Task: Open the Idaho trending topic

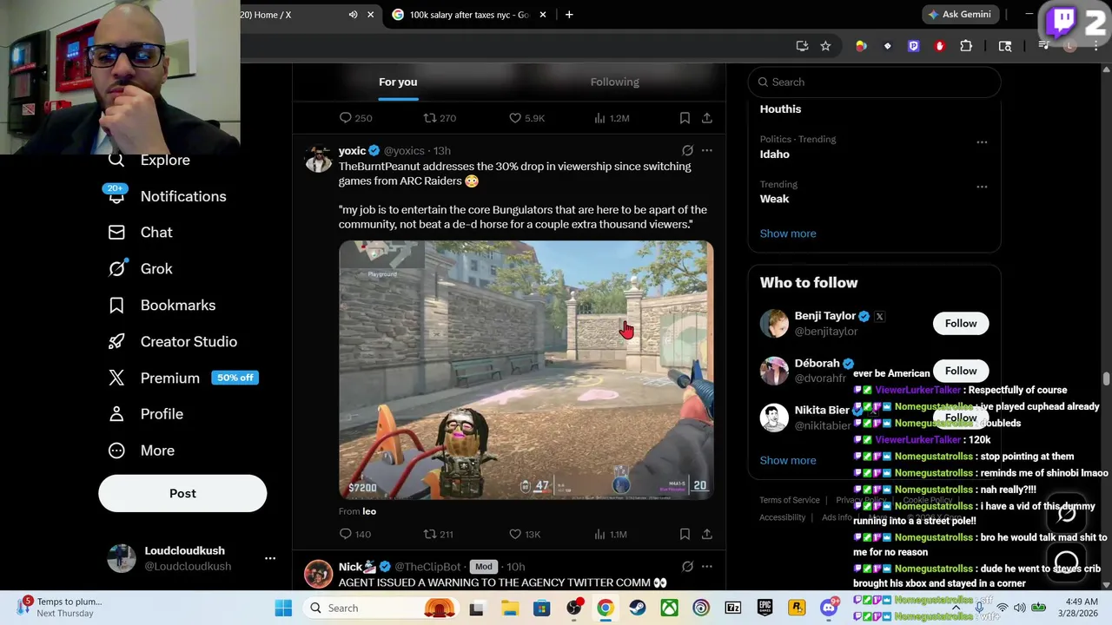Action: pos(775,154)
